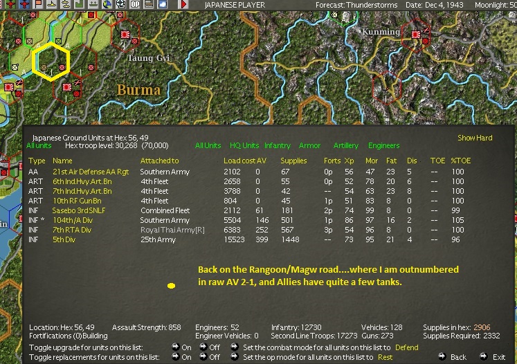Sort list by Type column header
This screenshot has height=364, width=517.
point(37,161)
